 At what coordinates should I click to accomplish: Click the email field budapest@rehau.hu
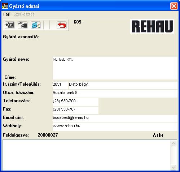pyautogui.click(x=115, y=119)
